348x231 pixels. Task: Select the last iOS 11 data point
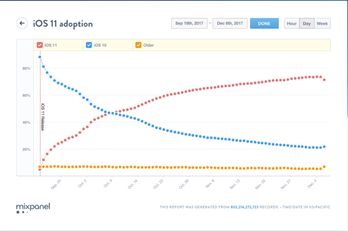click(324, 80)
